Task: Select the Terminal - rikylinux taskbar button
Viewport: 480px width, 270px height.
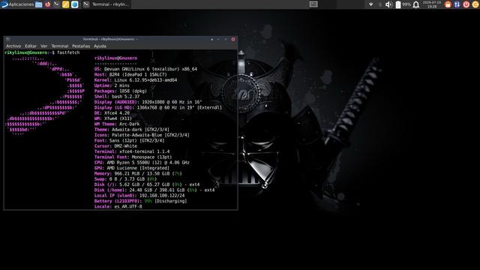Action: point(106,4)
